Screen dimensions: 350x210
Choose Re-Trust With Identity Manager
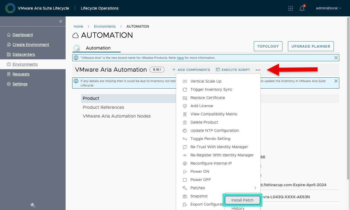[218, 147]
